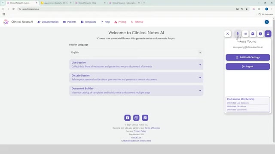Screen dimensions: 275x154
Task: Open the Patients nav item
Action: tap(70, 22)
